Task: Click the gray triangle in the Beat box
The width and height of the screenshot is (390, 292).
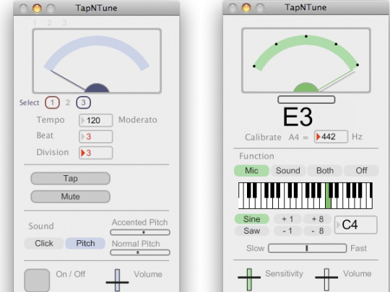Action: [83, 136]
